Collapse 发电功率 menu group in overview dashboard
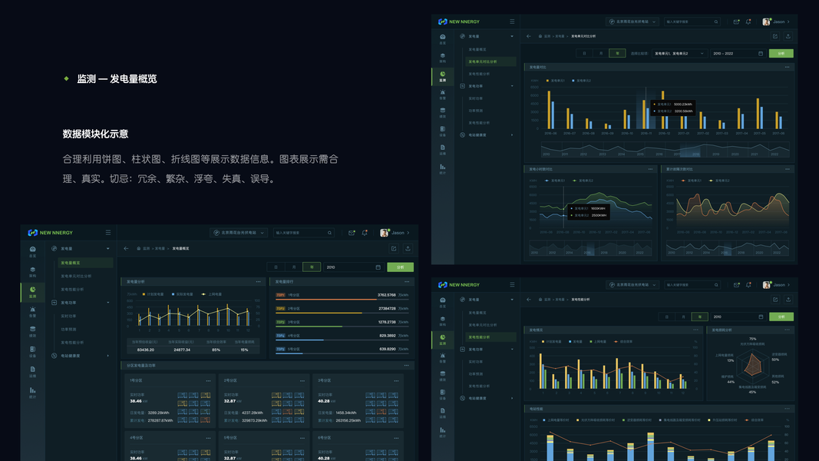819x461 pixels. point(81,303)
